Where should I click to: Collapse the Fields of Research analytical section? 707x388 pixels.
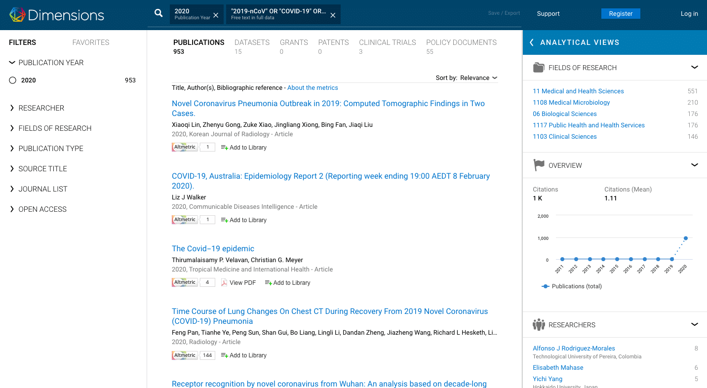pyautogui.click(x=694, y=68)
